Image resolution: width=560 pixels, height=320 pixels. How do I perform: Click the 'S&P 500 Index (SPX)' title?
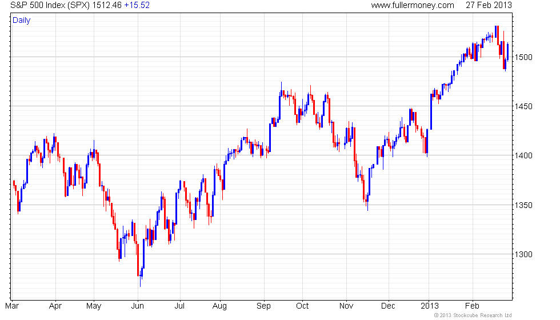click(50, 5)
